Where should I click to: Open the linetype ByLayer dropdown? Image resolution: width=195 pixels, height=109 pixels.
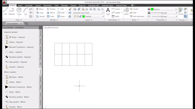coord(164,16)
